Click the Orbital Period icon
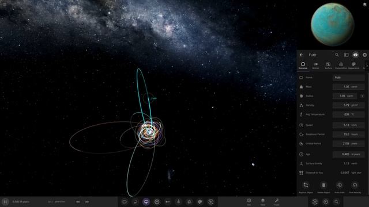369x207 pixels. click(301, 143)
